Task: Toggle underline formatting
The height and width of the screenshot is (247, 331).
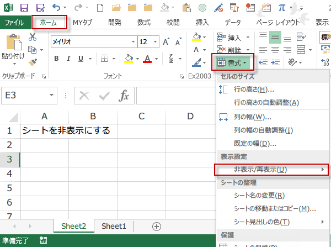Action: [81, 59]
